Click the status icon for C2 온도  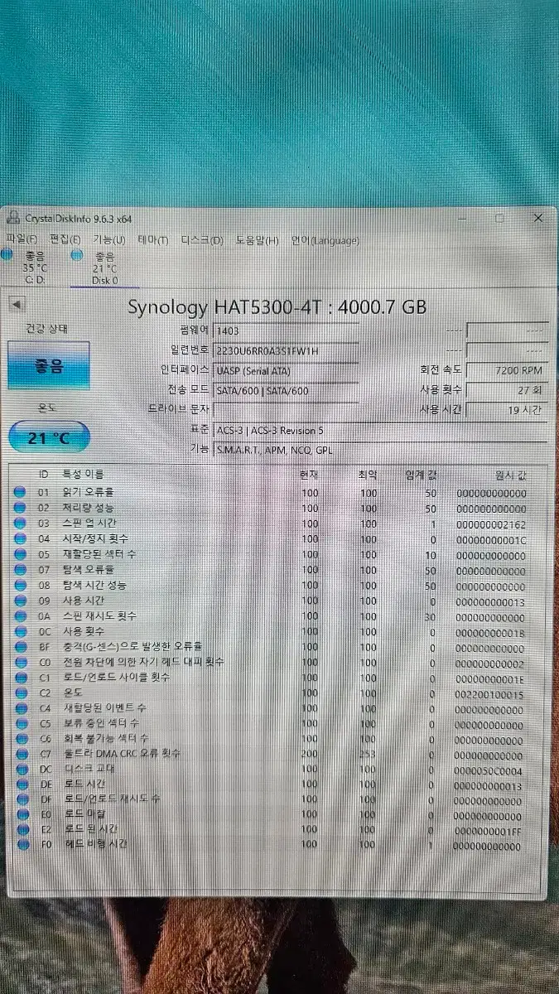(x=20, y=694)
